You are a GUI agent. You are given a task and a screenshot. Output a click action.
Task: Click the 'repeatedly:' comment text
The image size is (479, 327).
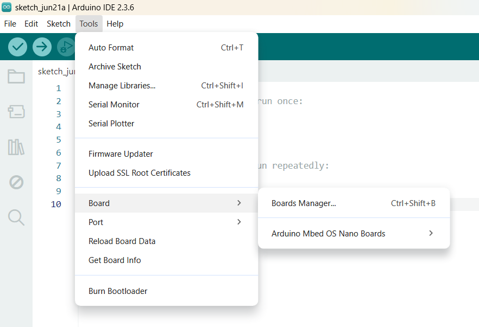click(x=301, y=165)
